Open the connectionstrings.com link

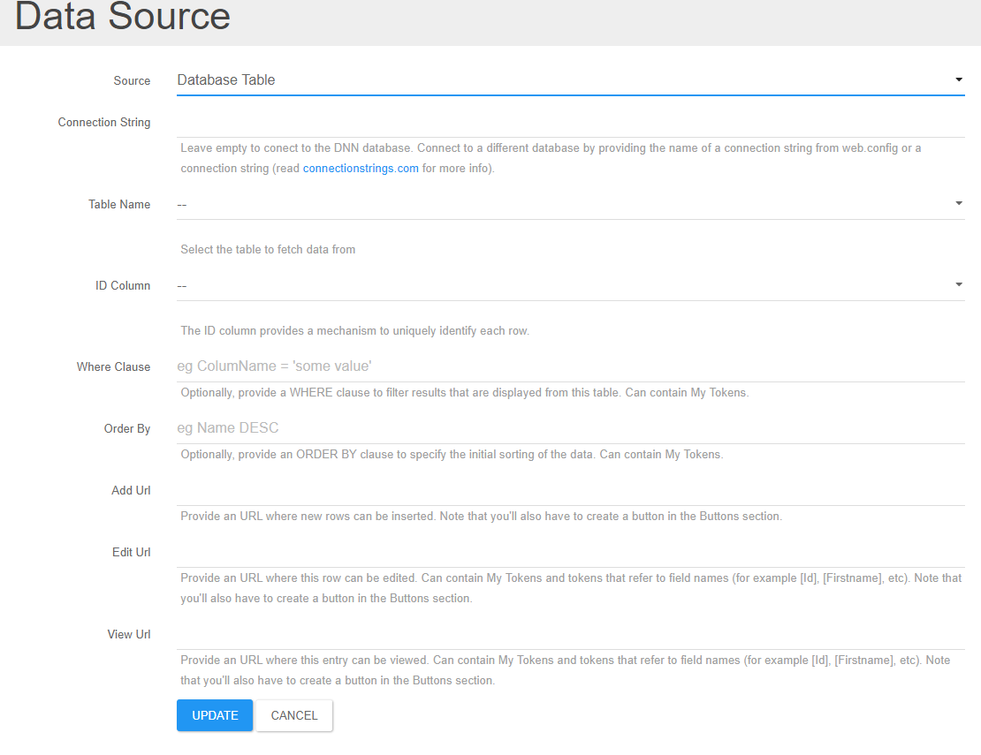click(x=361, y=168)
